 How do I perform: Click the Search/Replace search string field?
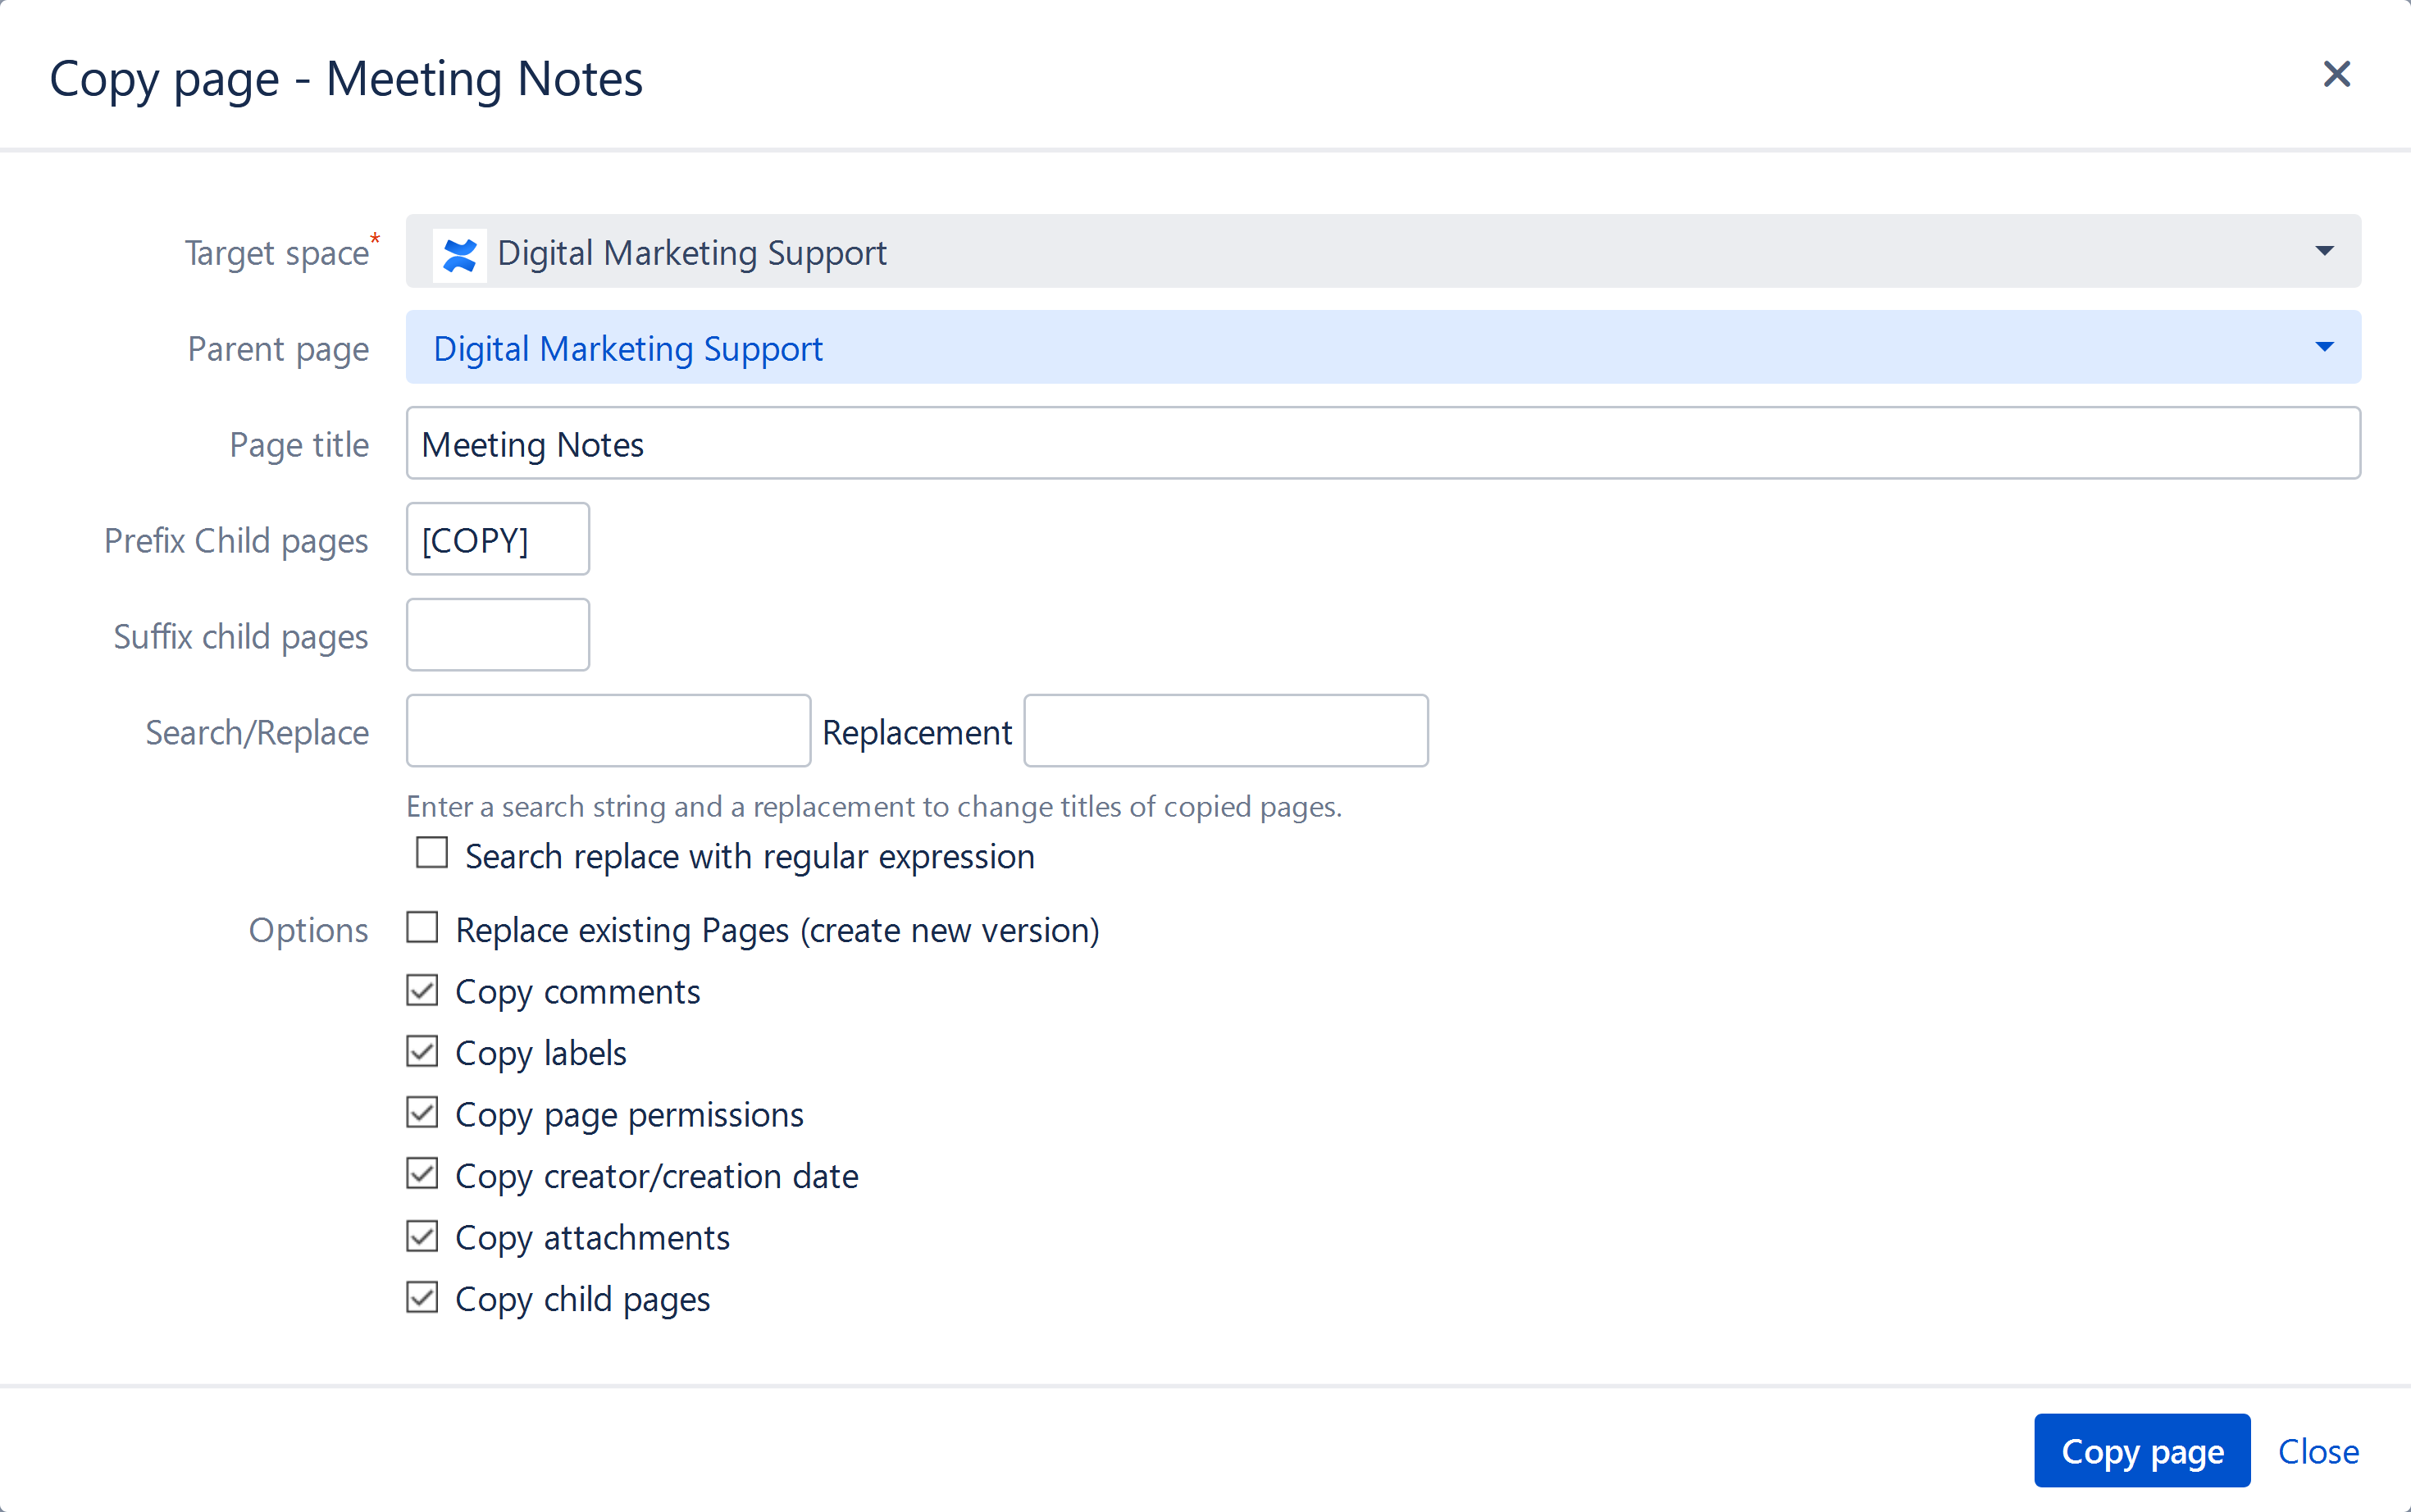click(x=608, y=732)
